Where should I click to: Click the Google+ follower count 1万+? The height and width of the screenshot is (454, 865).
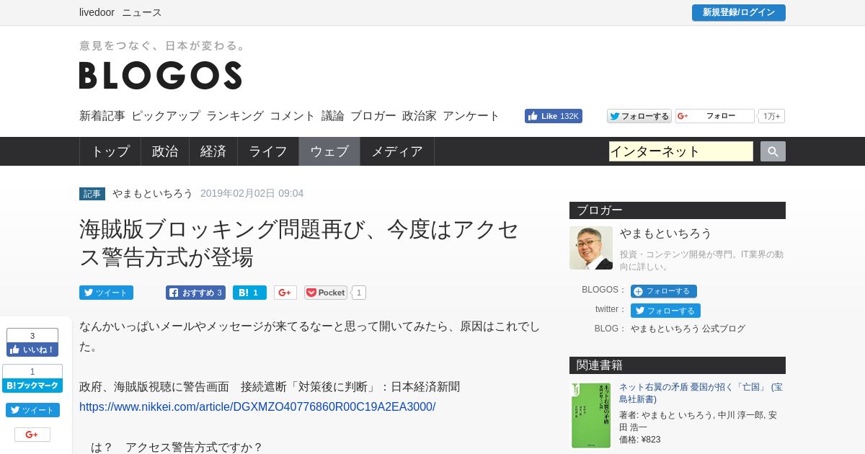(x=771, y=116)
